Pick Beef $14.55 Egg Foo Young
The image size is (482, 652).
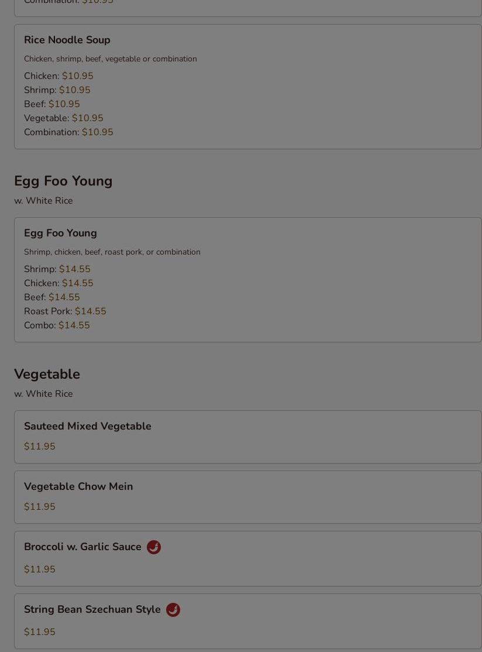(52, 297)
